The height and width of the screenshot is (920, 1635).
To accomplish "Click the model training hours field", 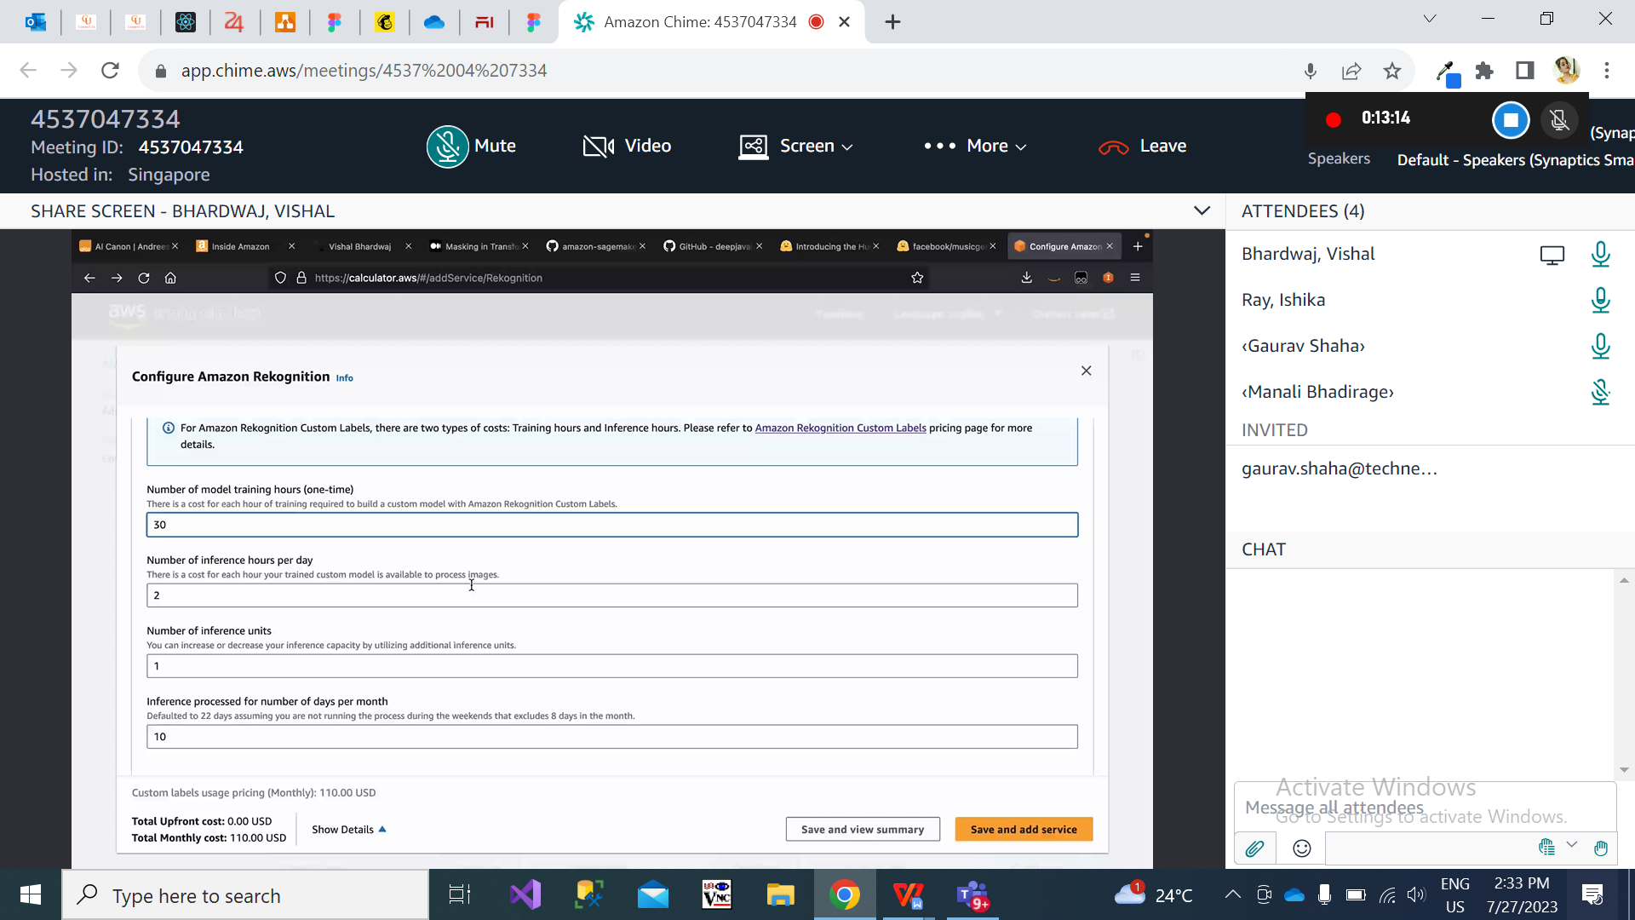I will tap(611, 525).
